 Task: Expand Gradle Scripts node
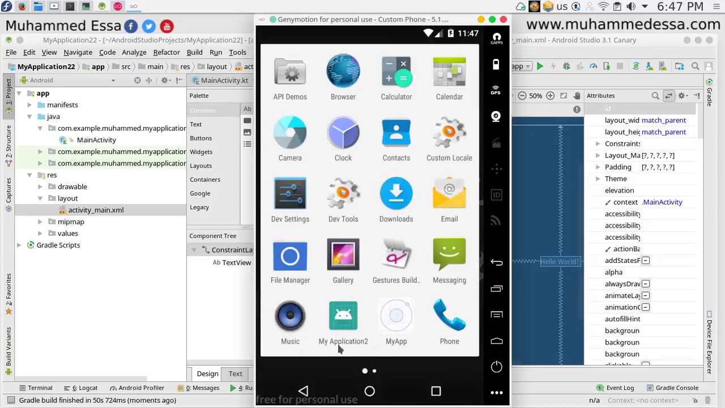pos(19,245)
